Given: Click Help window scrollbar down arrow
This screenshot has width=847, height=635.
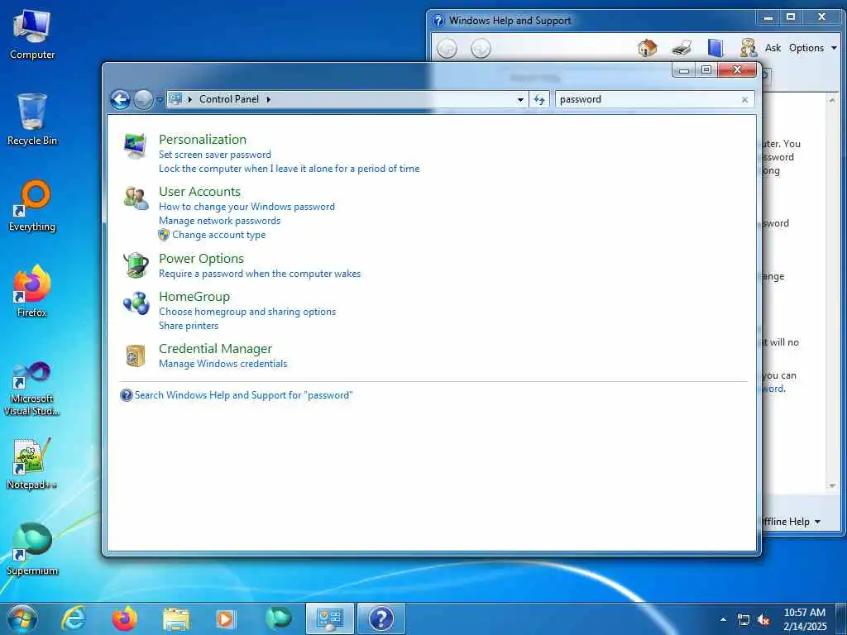Looking at the screenshot, I should 832,485.
